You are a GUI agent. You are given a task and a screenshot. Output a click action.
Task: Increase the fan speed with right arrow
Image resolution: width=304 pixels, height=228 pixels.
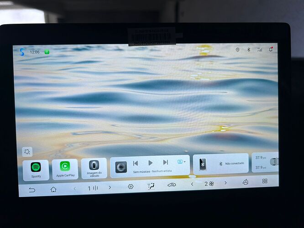click(225, 183)
